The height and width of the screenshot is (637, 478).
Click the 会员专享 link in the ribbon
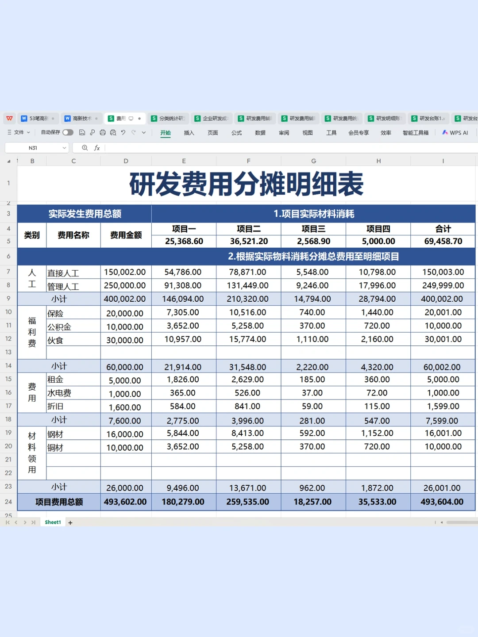359,133
